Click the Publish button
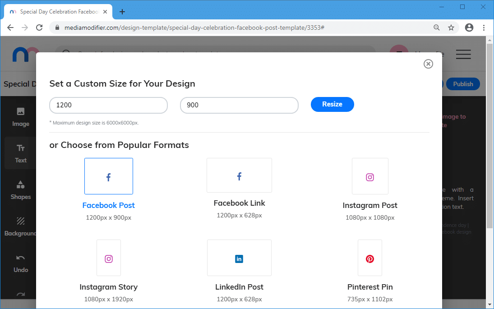Viewport: 494px width, 309px height. click(463, 84)
